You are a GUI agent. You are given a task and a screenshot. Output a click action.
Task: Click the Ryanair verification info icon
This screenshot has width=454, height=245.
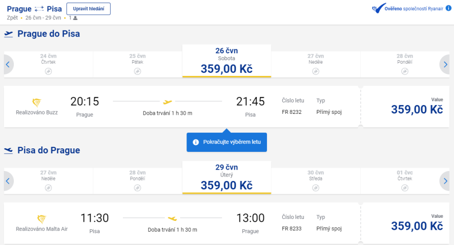pyautogui.click(x=448, y=8)
